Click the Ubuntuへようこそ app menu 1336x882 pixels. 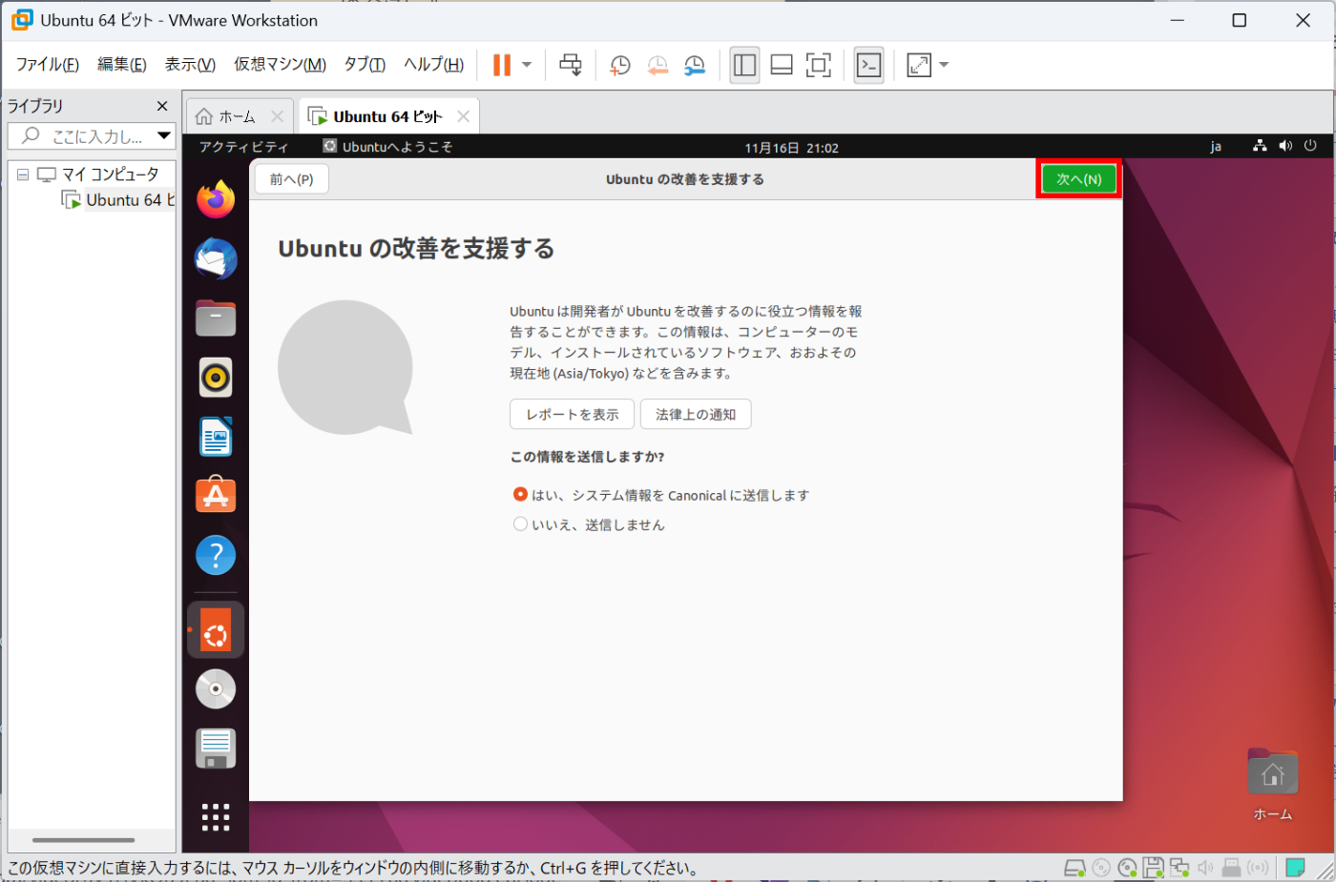coord(387,147)
